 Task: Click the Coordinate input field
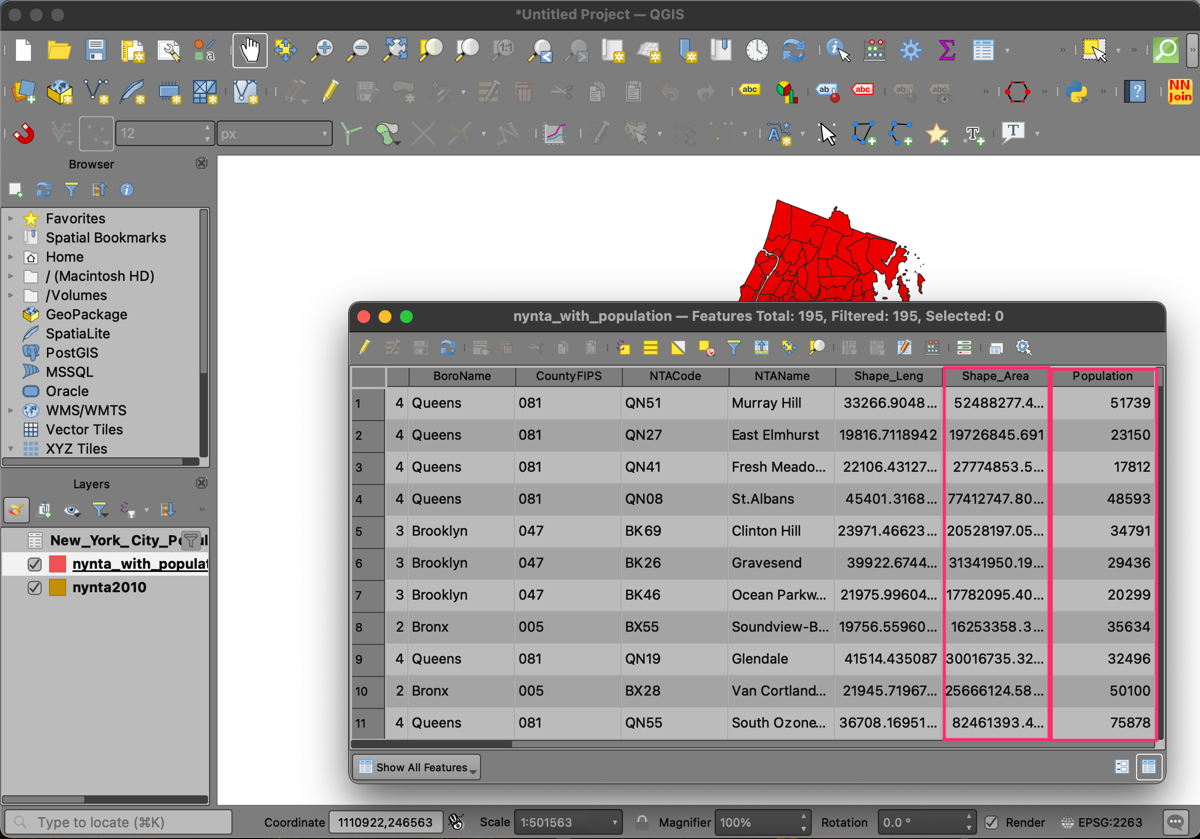(x=385, y=822)
